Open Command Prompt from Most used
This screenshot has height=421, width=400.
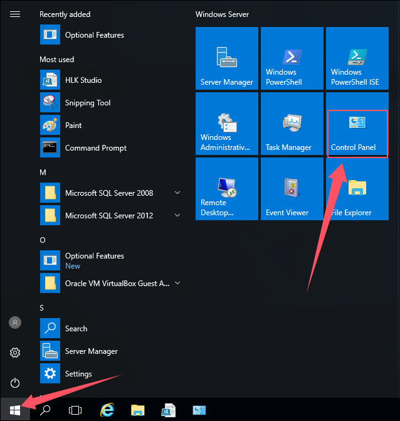point(95,148)
